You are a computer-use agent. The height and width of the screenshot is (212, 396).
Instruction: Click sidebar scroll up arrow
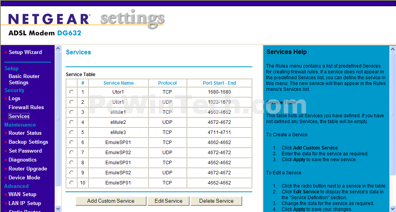[x=58, y=48]
